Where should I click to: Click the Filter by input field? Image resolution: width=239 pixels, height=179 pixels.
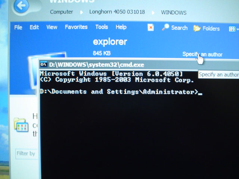[x=27, y=154]
